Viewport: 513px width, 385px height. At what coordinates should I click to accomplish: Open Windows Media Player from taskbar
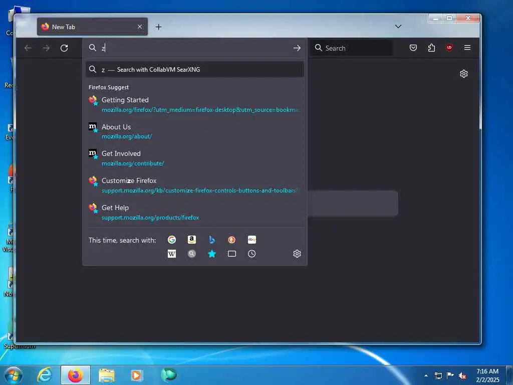(137, 375)
